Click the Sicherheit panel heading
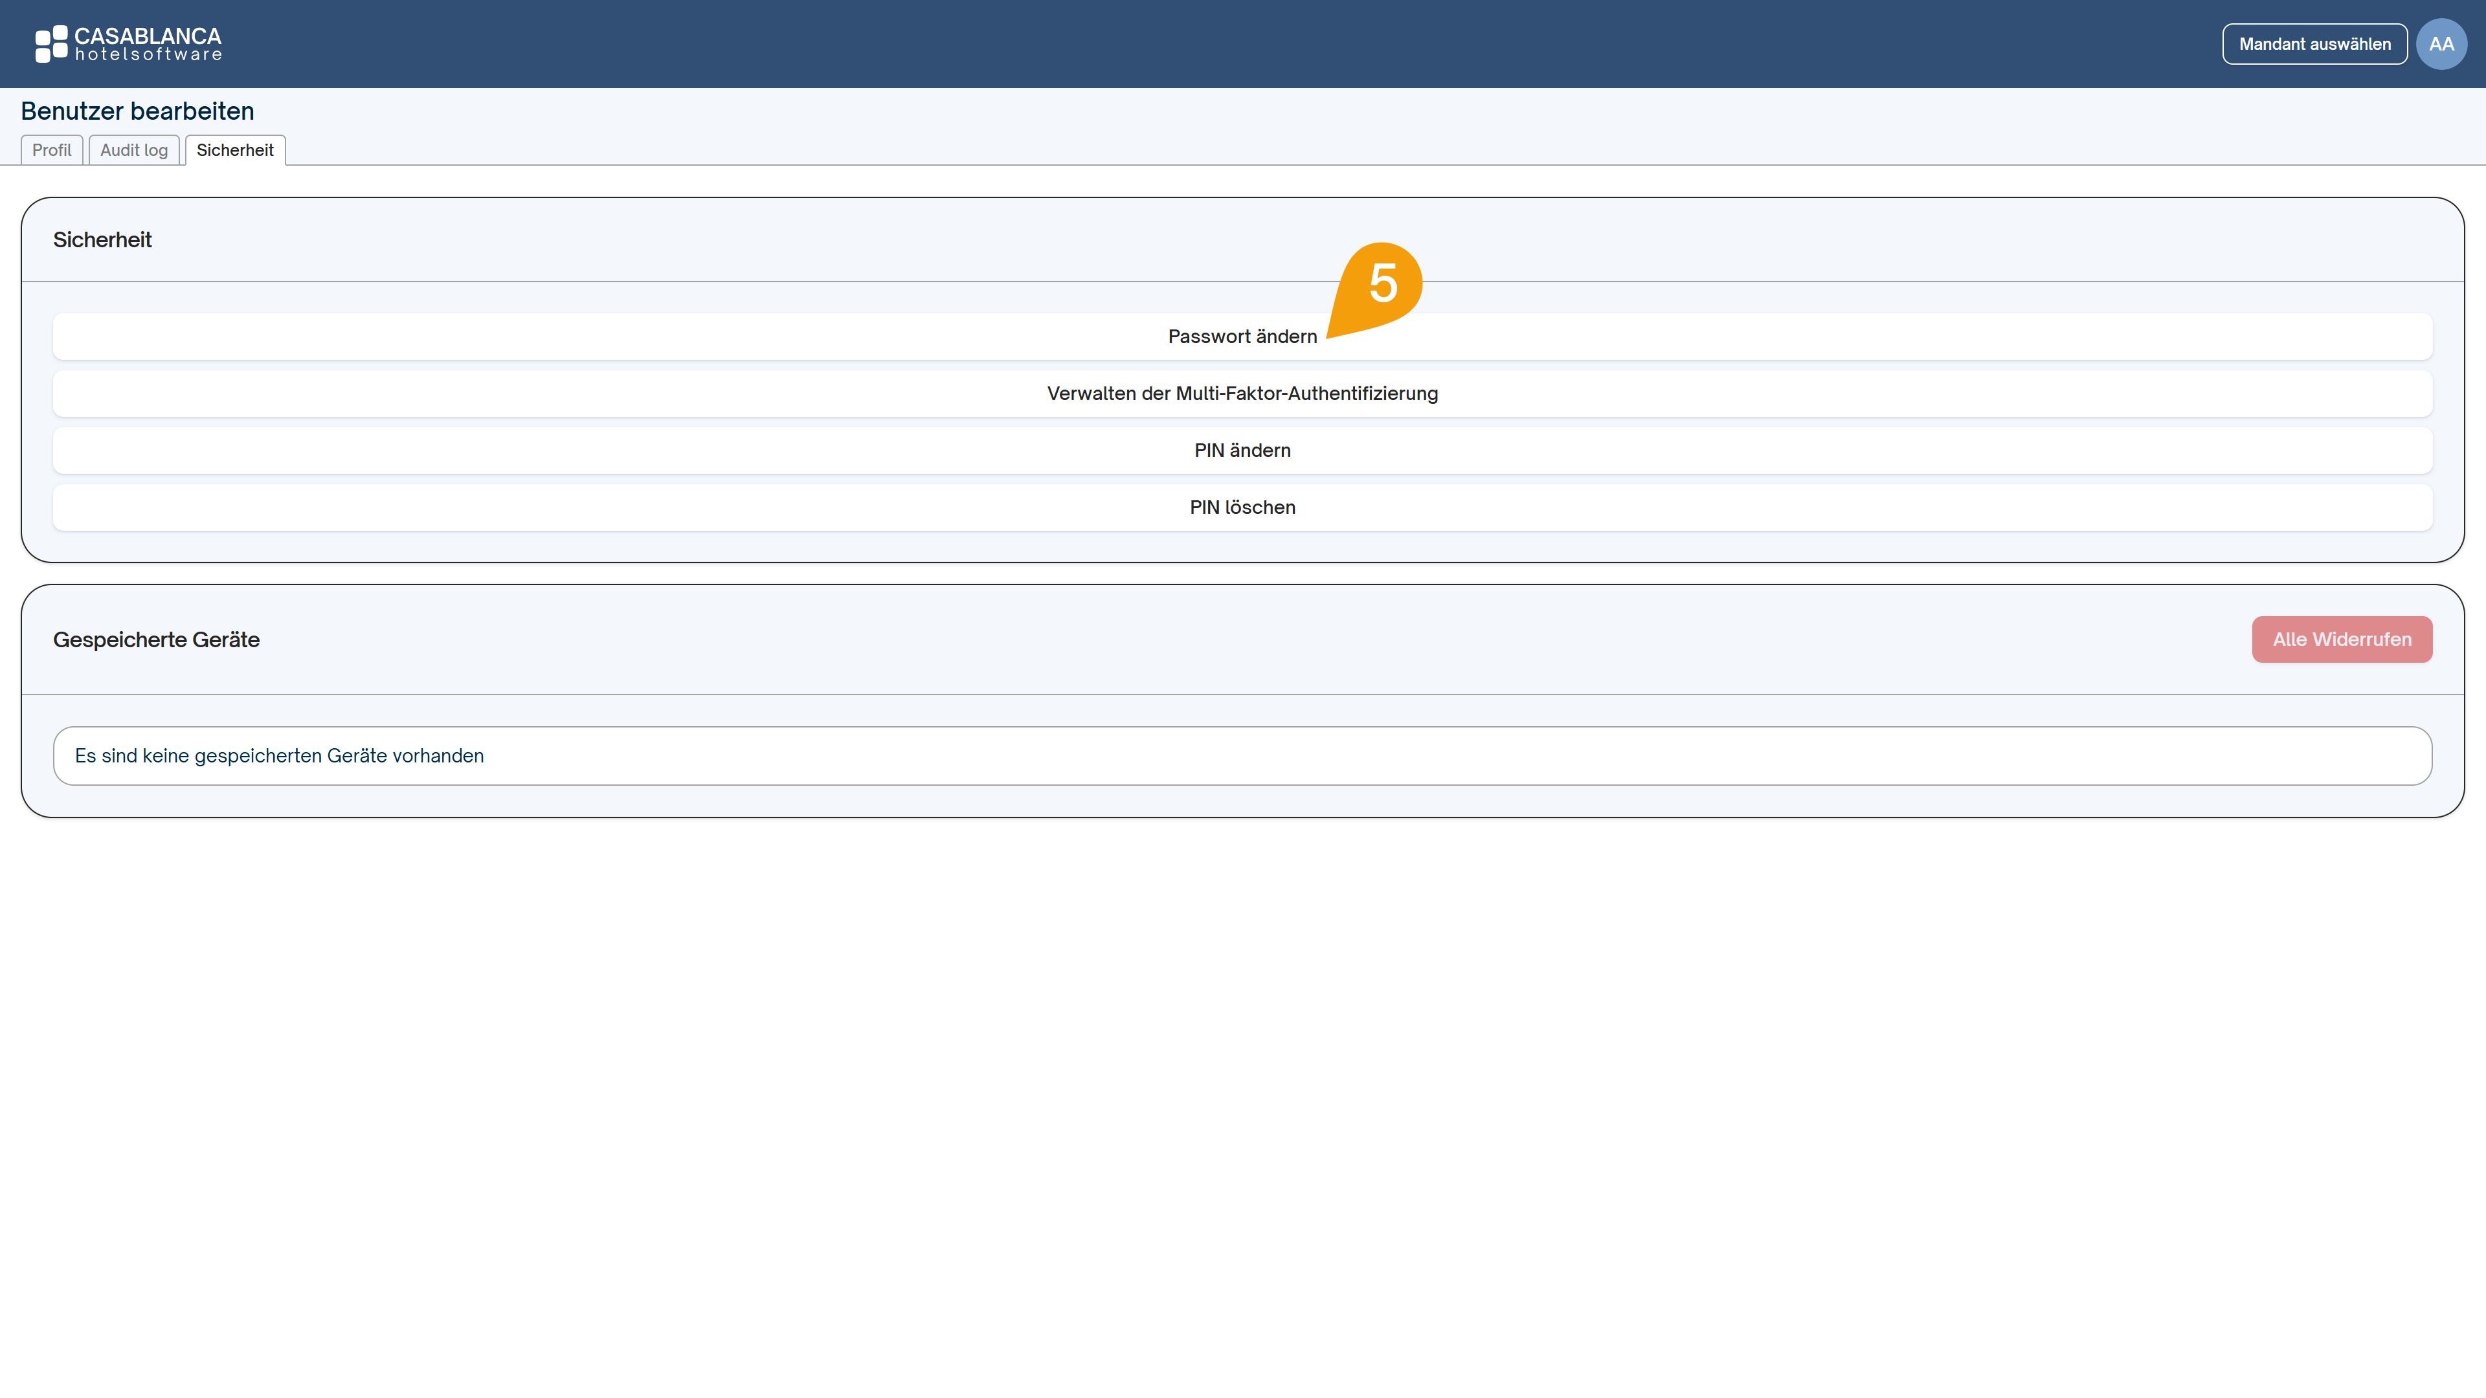This screenshot has height=1398, width=2486. [x=102, y=240]
